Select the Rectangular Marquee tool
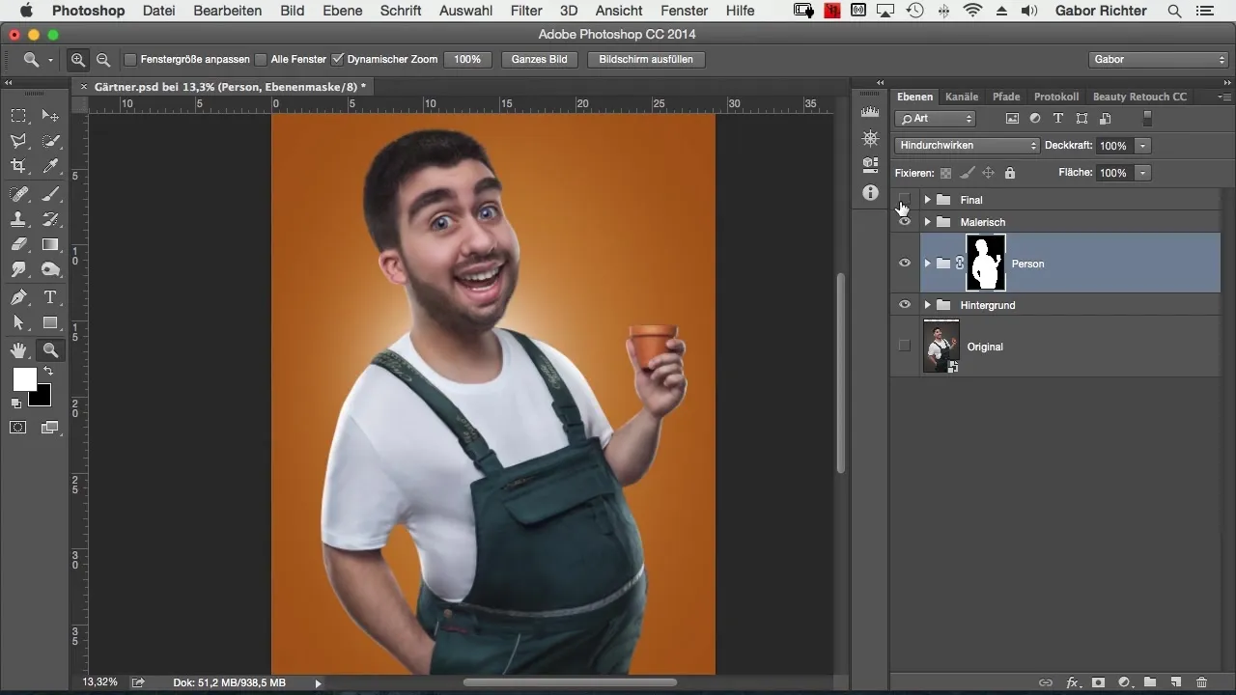 click(18, 115)
